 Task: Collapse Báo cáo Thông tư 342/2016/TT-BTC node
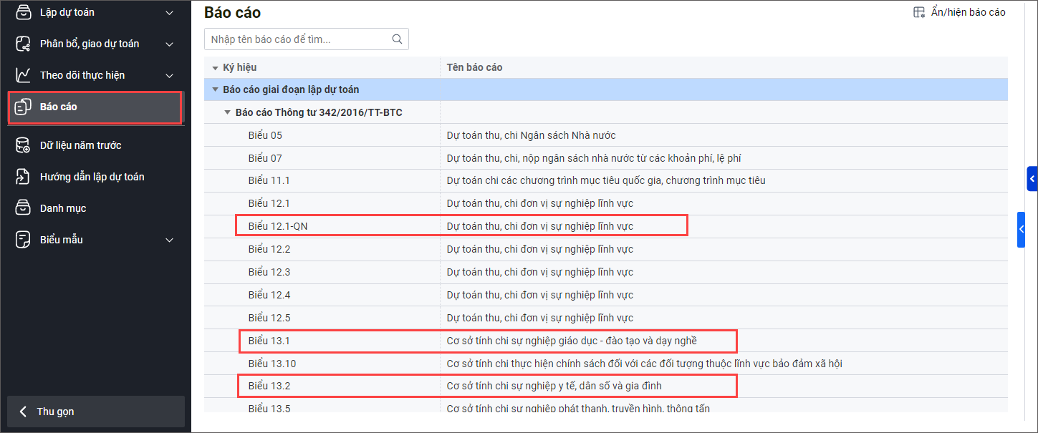point(227,112)
